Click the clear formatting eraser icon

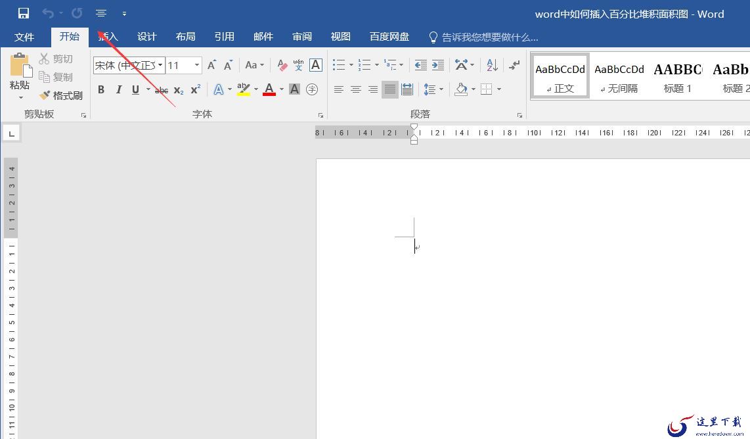coord(282,65)
